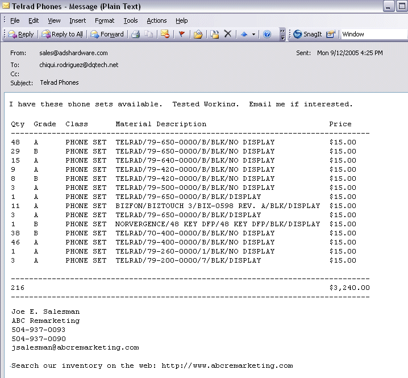Viewport: 408px width, 378px height.
Task: Click TELRAD/79-500-0000/B/BLK/NO DISPLAY description
Action: [195, 188]
